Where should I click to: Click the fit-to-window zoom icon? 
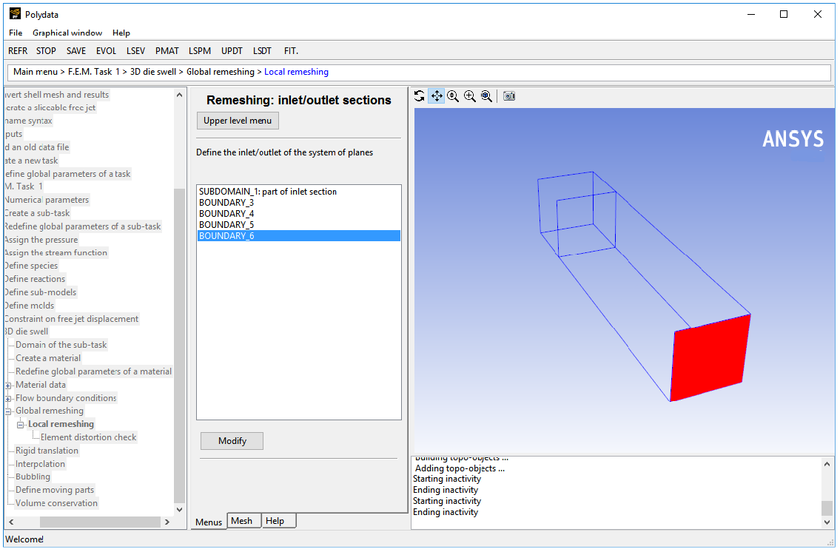click(486, 96)
